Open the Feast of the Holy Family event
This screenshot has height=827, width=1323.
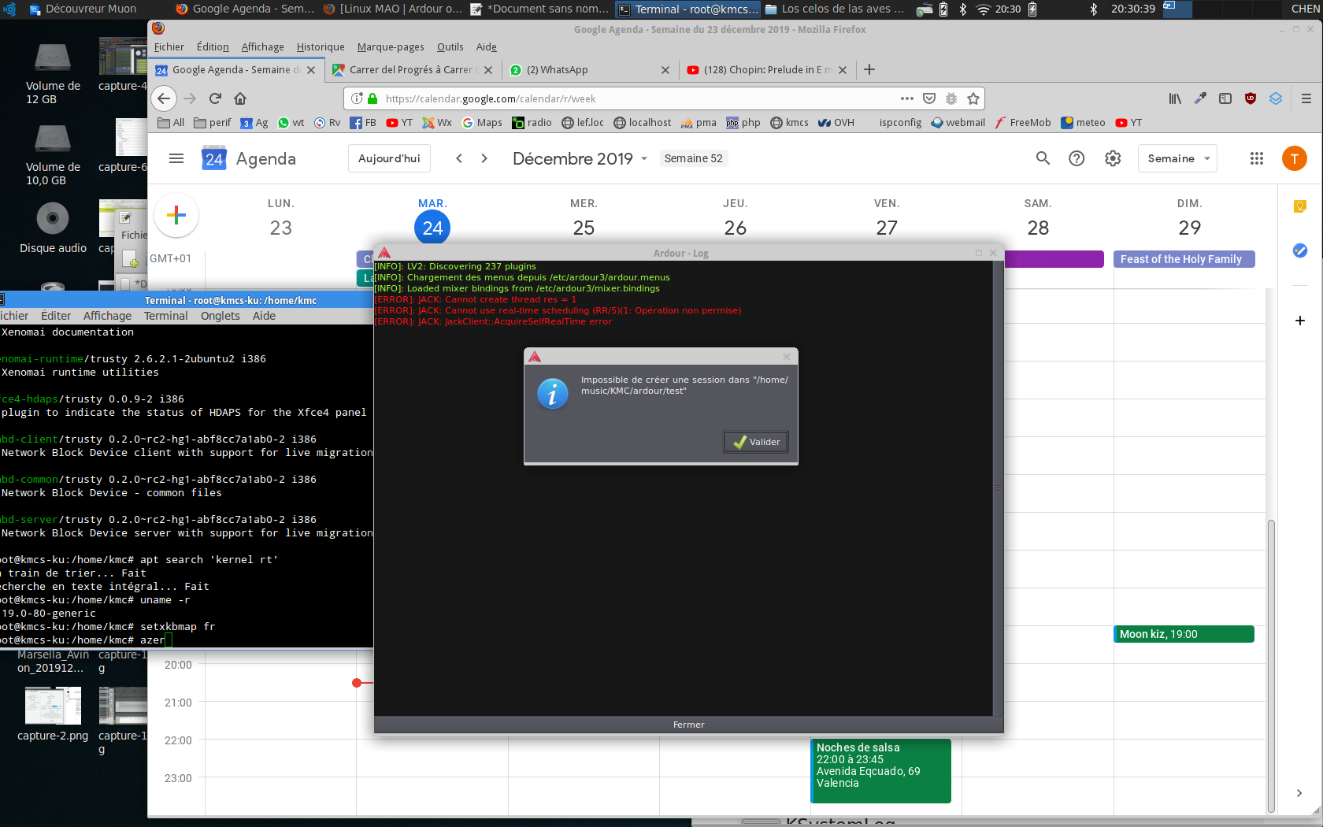(1184, 259)
